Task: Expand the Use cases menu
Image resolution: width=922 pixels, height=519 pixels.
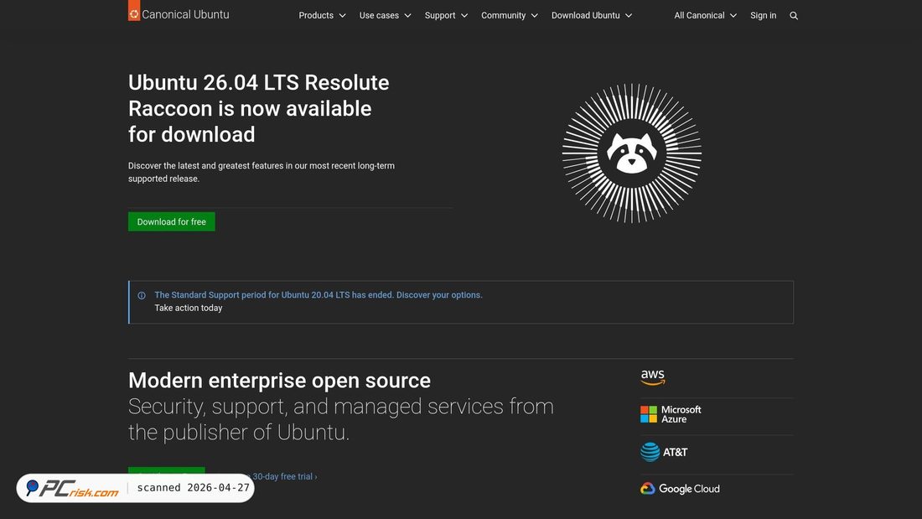Action: pos(386,15)
